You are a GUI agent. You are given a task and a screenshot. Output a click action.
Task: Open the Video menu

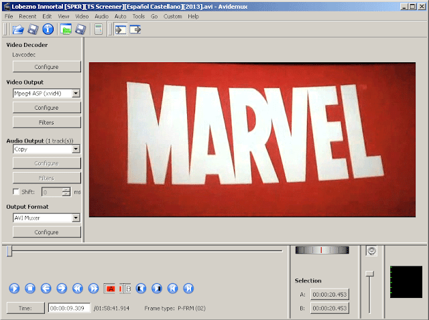tap(82, 16)
